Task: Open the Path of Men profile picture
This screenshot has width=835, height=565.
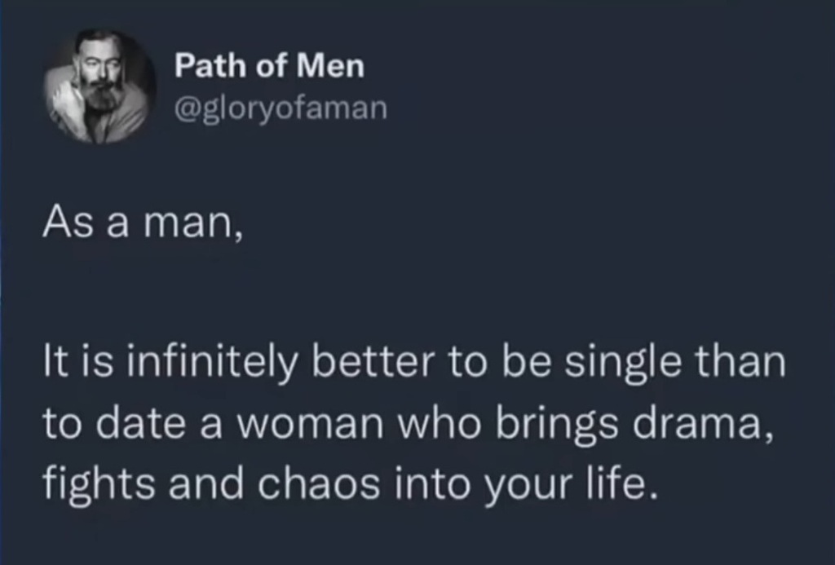Action: click(99, 87)
